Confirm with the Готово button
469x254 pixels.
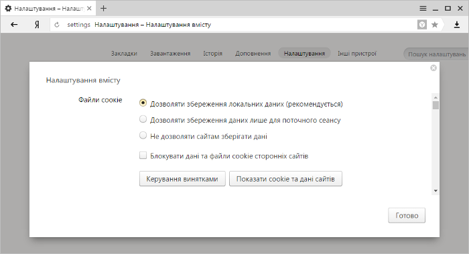[x=407, y=215]
